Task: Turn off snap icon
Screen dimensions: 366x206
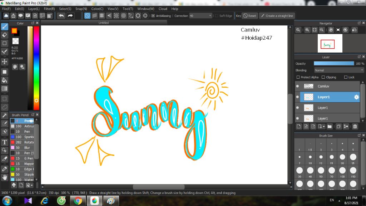Action: click(x=87, y=16)
